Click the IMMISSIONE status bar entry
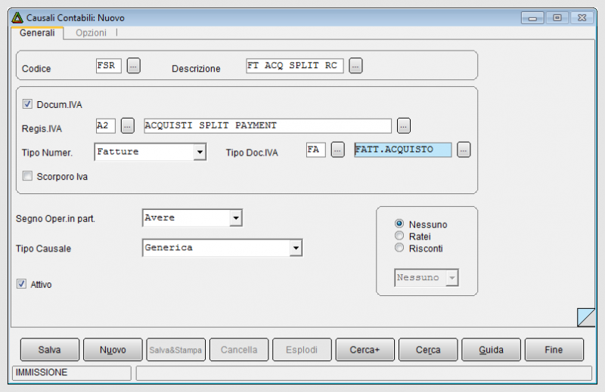The width and height of the screenshot is (605, 392). pyautogui.click(x=72, y=372)
